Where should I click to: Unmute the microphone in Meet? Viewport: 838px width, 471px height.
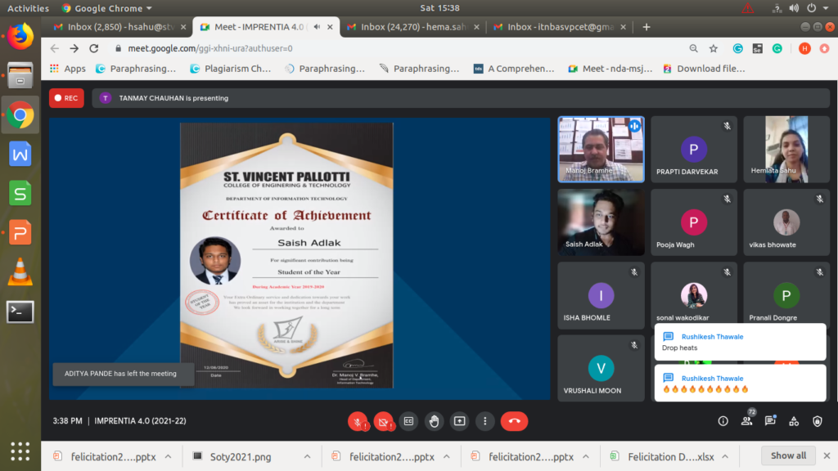357,421
